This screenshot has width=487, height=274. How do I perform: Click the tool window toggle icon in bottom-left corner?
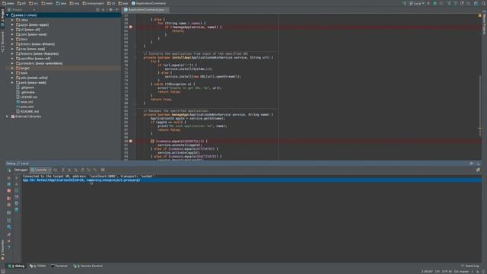tap(3, 272)
